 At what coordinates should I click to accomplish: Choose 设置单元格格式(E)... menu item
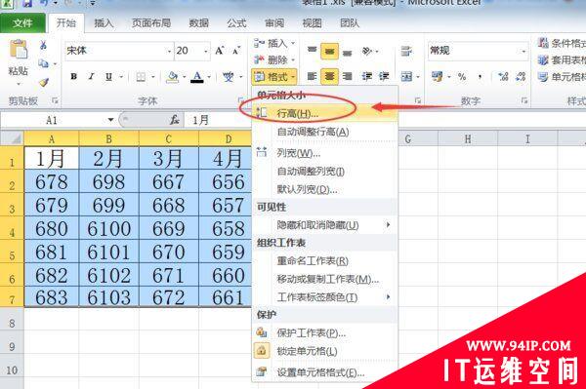click(324, 371)
